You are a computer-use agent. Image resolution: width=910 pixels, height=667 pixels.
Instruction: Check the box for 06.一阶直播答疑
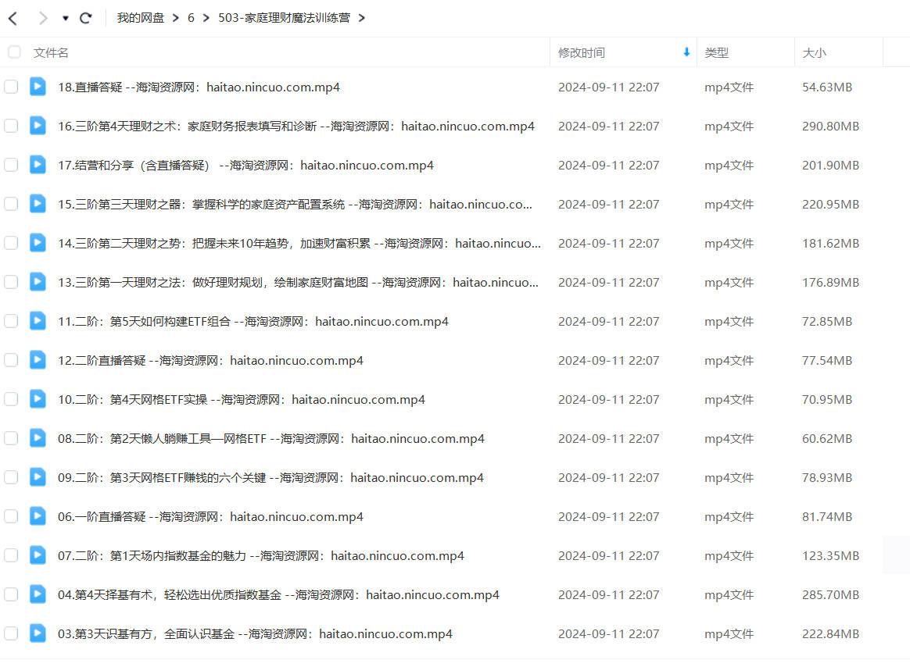click(11, 516)
